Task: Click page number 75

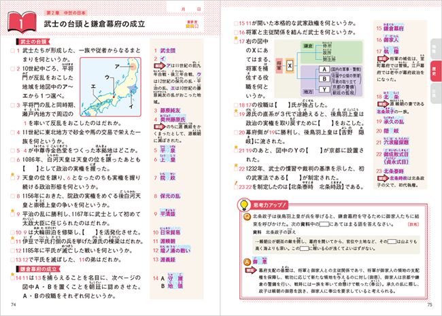Action: point(430,304)
